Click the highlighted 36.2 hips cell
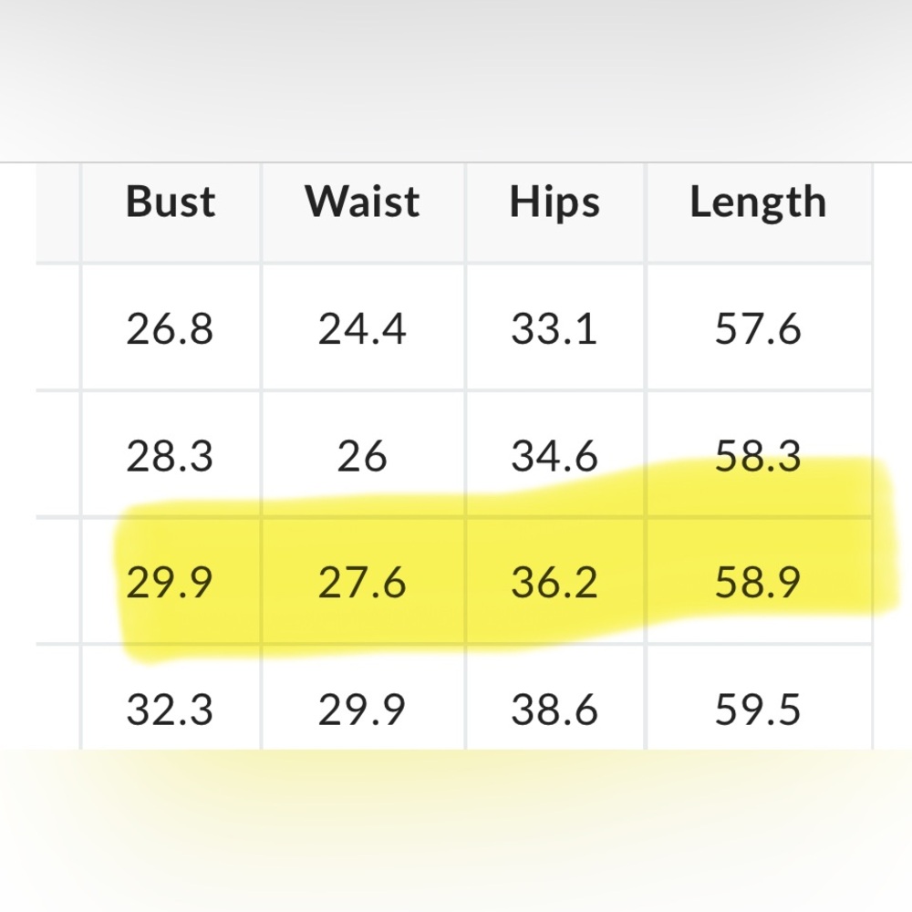Viewport: 912px width, 912px height. tap(554, 582)
